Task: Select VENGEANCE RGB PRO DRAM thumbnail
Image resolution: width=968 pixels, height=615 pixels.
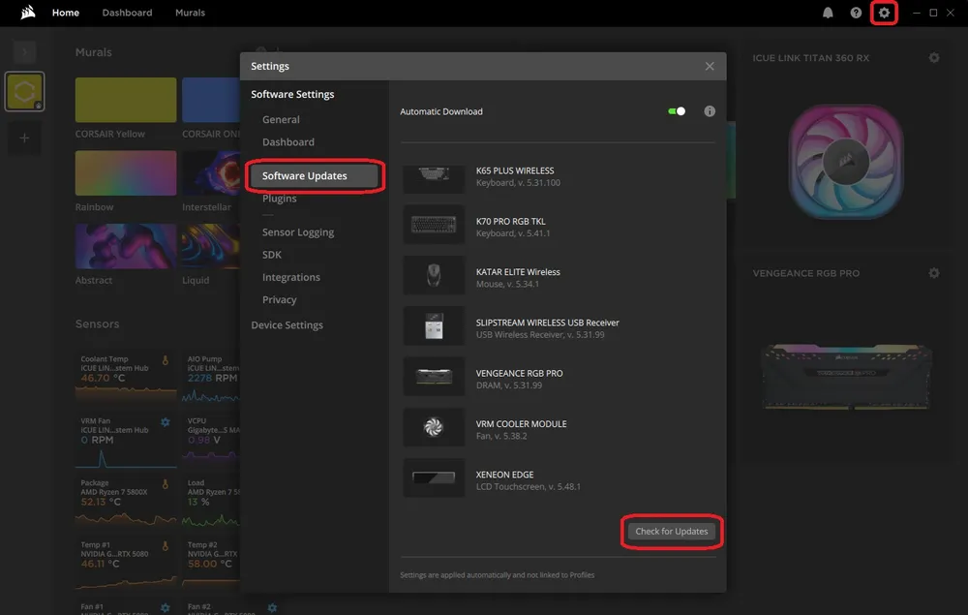Action: pyautogui.click(x=434, y=377)
